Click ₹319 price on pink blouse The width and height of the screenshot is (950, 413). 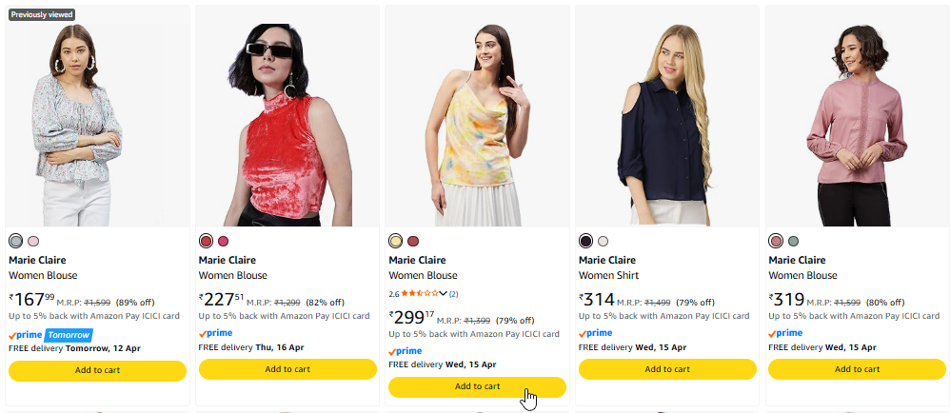791,301
